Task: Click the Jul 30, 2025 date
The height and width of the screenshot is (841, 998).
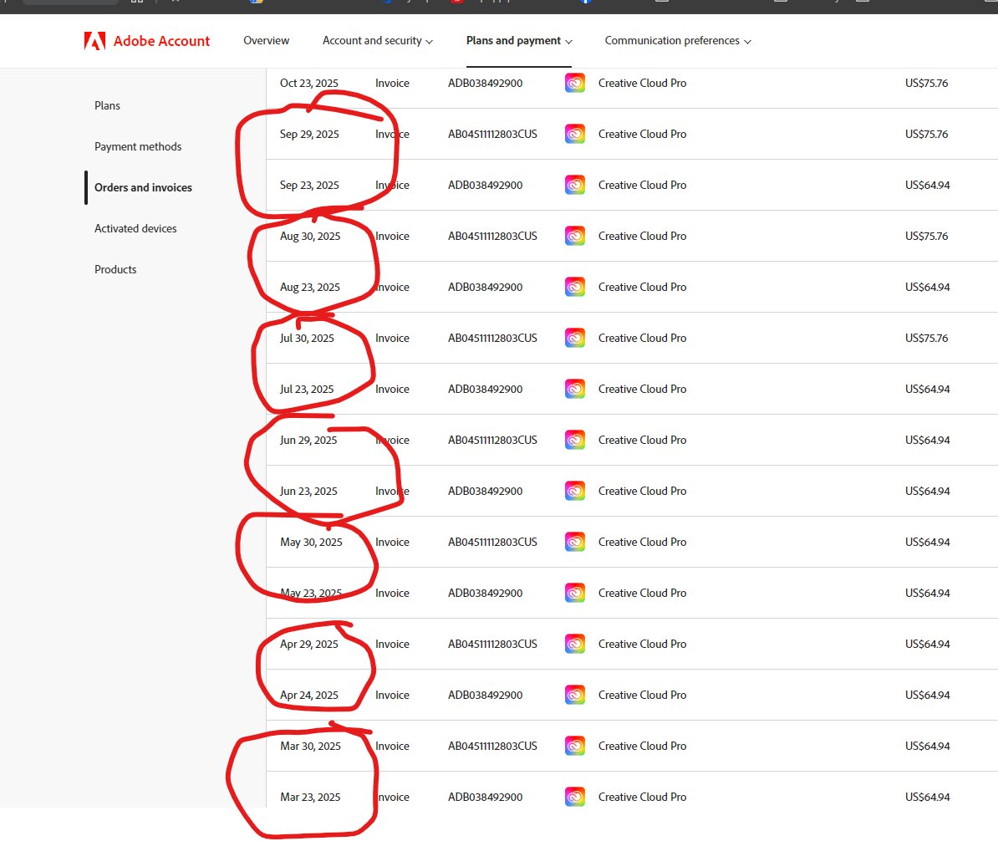Action: click(x=307, y=338)
